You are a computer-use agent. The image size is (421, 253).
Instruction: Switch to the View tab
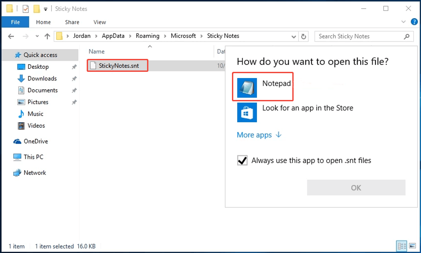coord(100,22)
